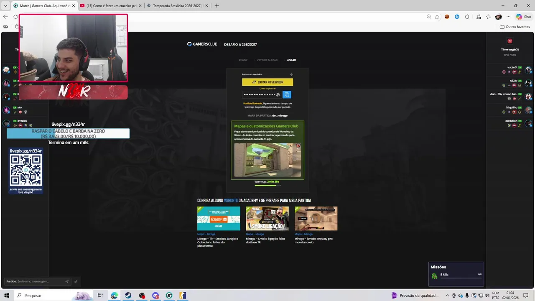
Task: Click the de_mirage map name
Action: click(x=280, y=115)
